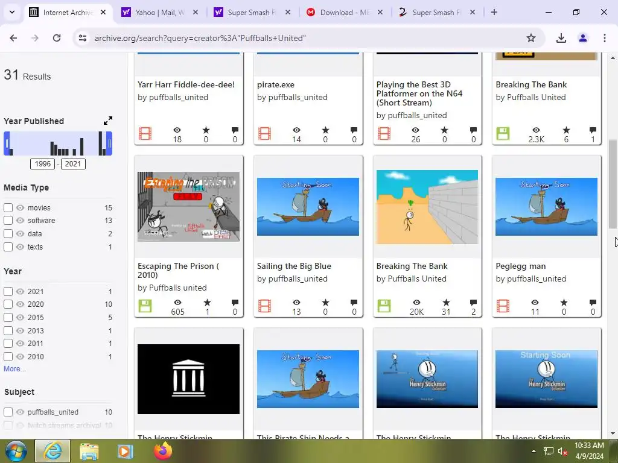Click reviews comment icon on Pelegg man card

[x=593, y=303]
